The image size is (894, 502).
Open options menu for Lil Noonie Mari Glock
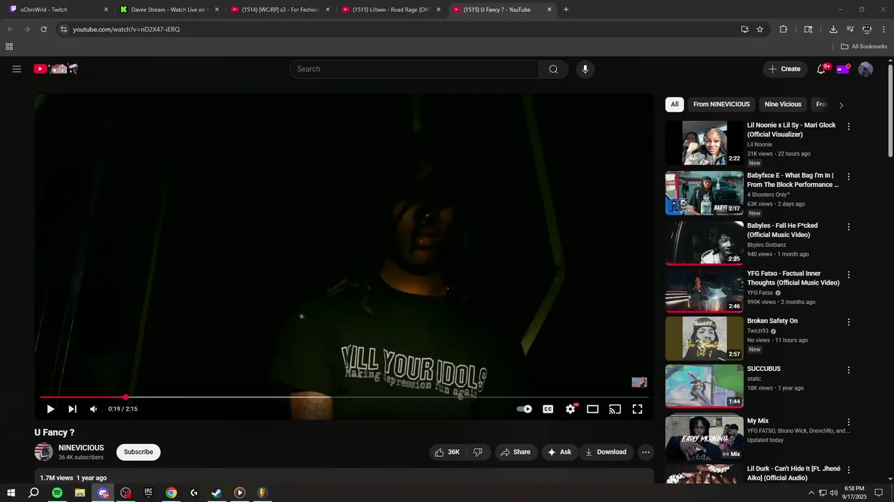(x=849, y=127)
